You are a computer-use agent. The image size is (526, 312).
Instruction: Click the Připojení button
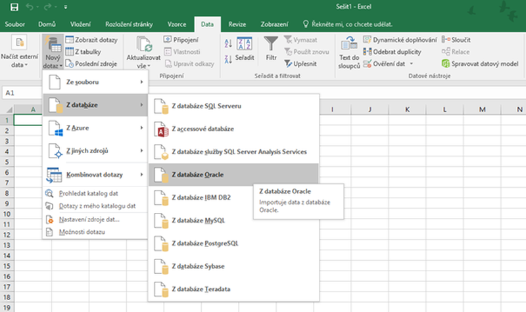point(181,40)
